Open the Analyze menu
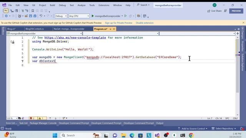Viewport: 246px width, 138px height. 81,5
